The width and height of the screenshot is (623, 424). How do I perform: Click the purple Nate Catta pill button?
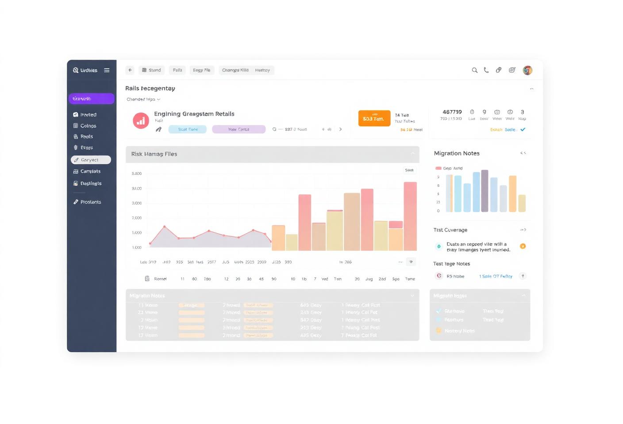[239, 129]
